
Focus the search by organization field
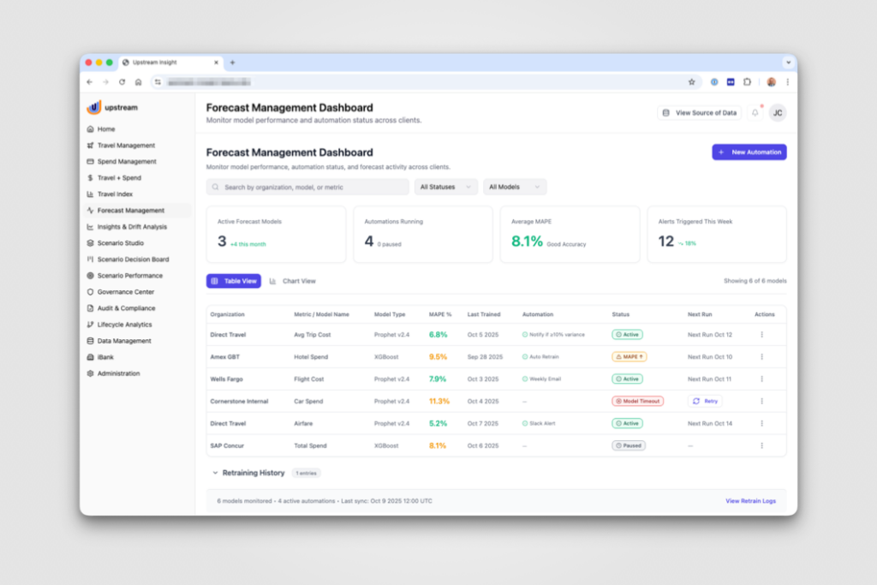pyautogui.click(x=307, y=187)
